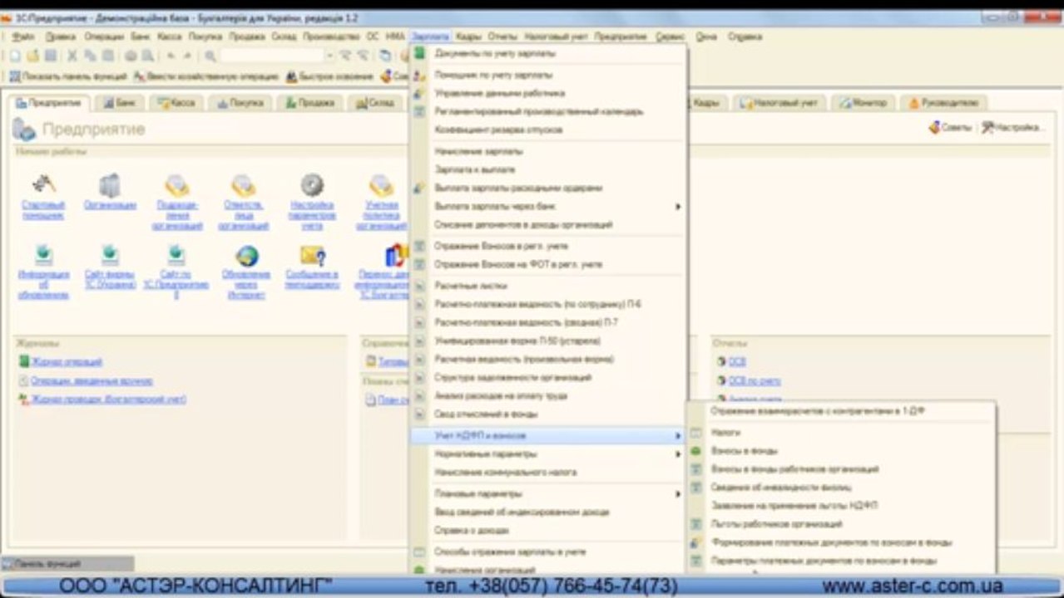Image resolution: width=1064 pixels, height=598 pixels.
Task: Open the Файл menu
Action: [23, 37]
